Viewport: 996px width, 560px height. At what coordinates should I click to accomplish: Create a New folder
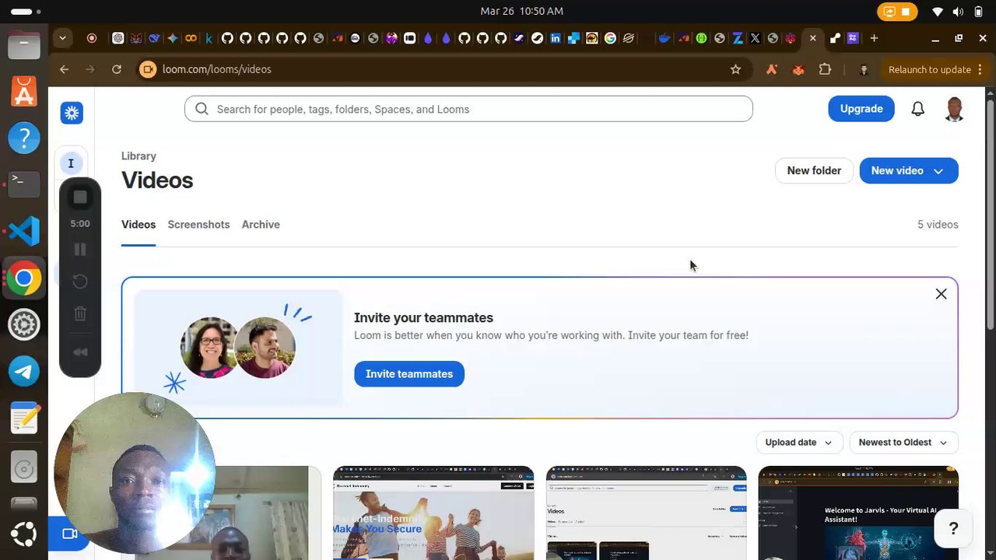click(x=814, y=171)
